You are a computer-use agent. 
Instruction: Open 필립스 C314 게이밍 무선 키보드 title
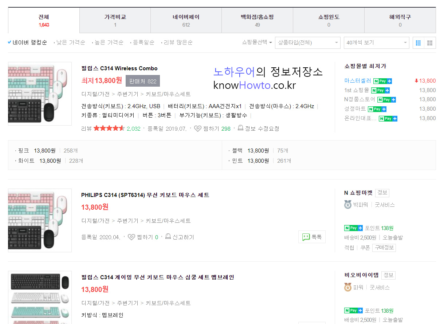click(158, 277)
